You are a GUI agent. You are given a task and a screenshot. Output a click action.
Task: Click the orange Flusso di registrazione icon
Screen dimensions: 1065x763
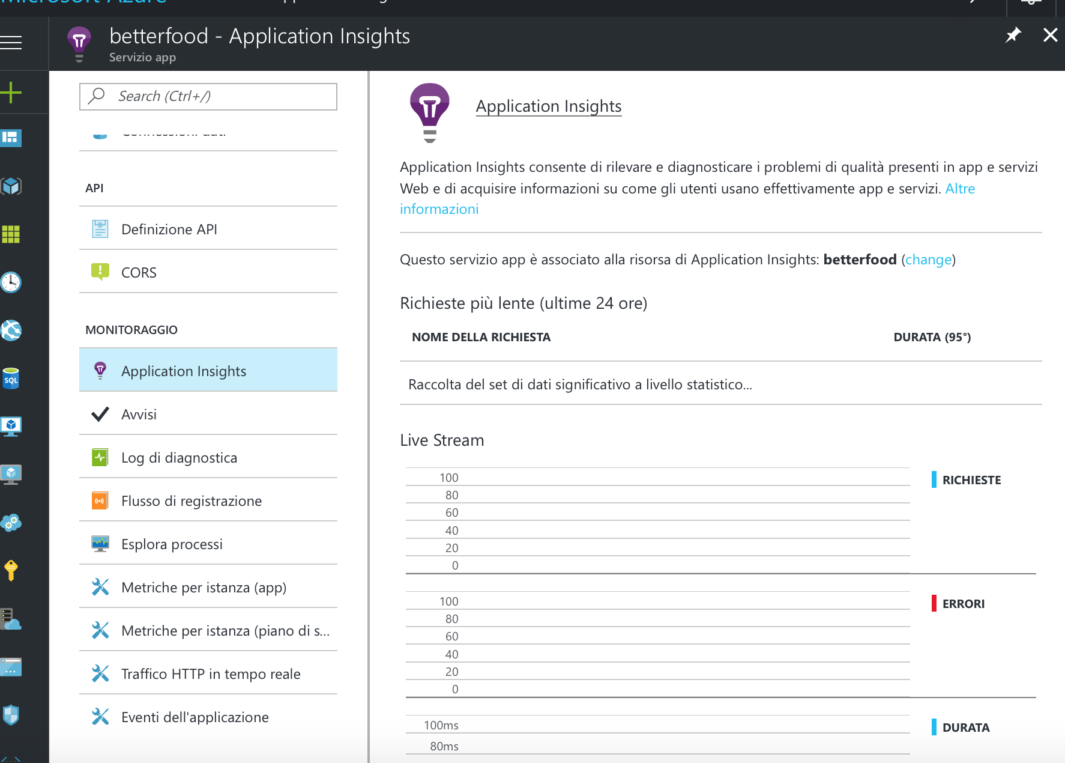pyautogui.click(x=100, y=500)
